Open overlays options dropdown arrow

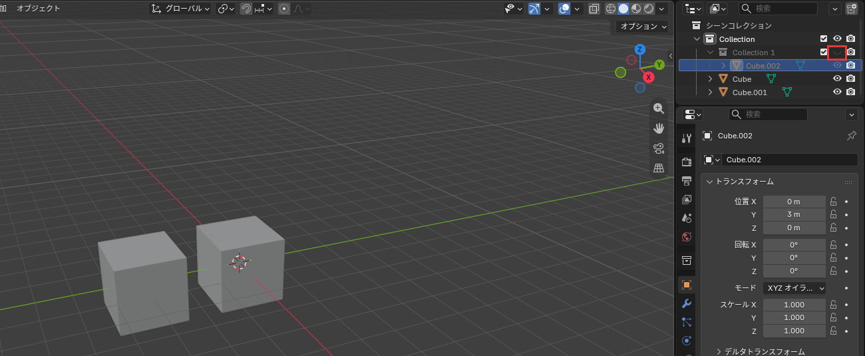(x=576, y=9)
